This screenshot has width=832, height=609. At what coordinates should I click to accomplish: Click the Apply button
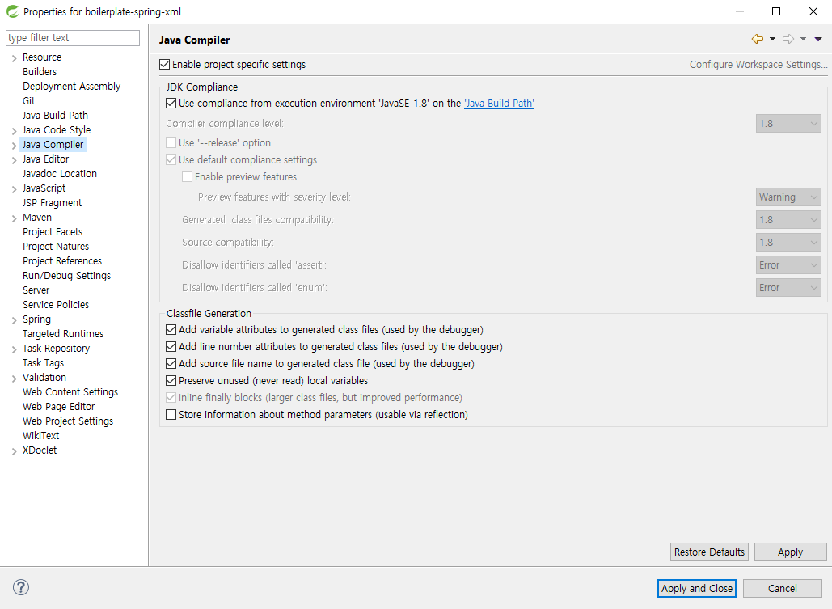point(791,552)
